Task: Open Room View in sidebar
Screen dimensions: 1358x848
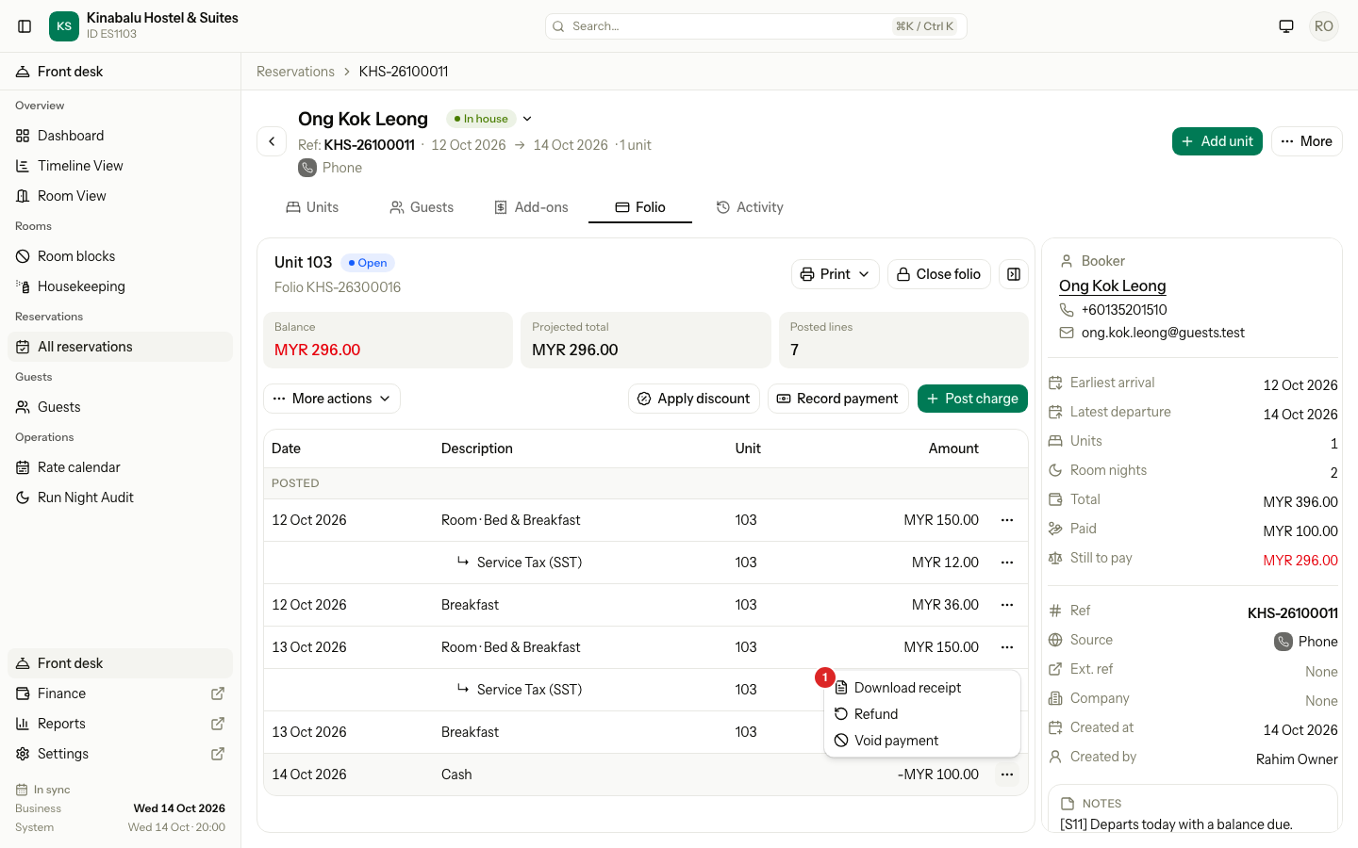Action: click(x=121, y=196)
